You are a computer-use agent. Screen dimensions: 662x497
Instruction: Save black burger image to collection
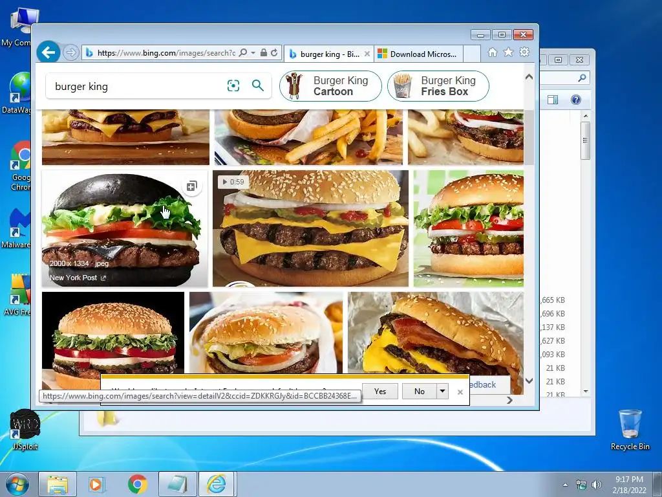tap(191, 186)
